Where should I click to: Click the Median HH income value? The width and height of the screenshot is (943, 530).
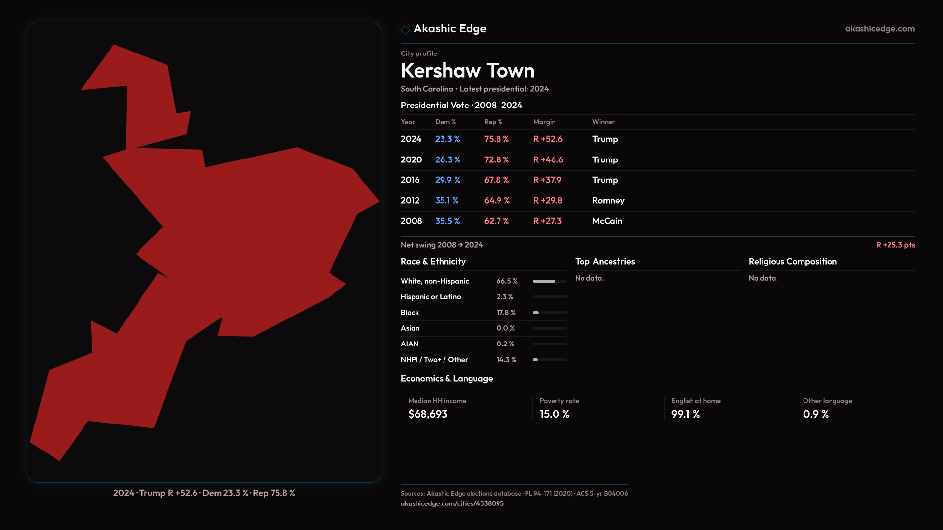427,414
